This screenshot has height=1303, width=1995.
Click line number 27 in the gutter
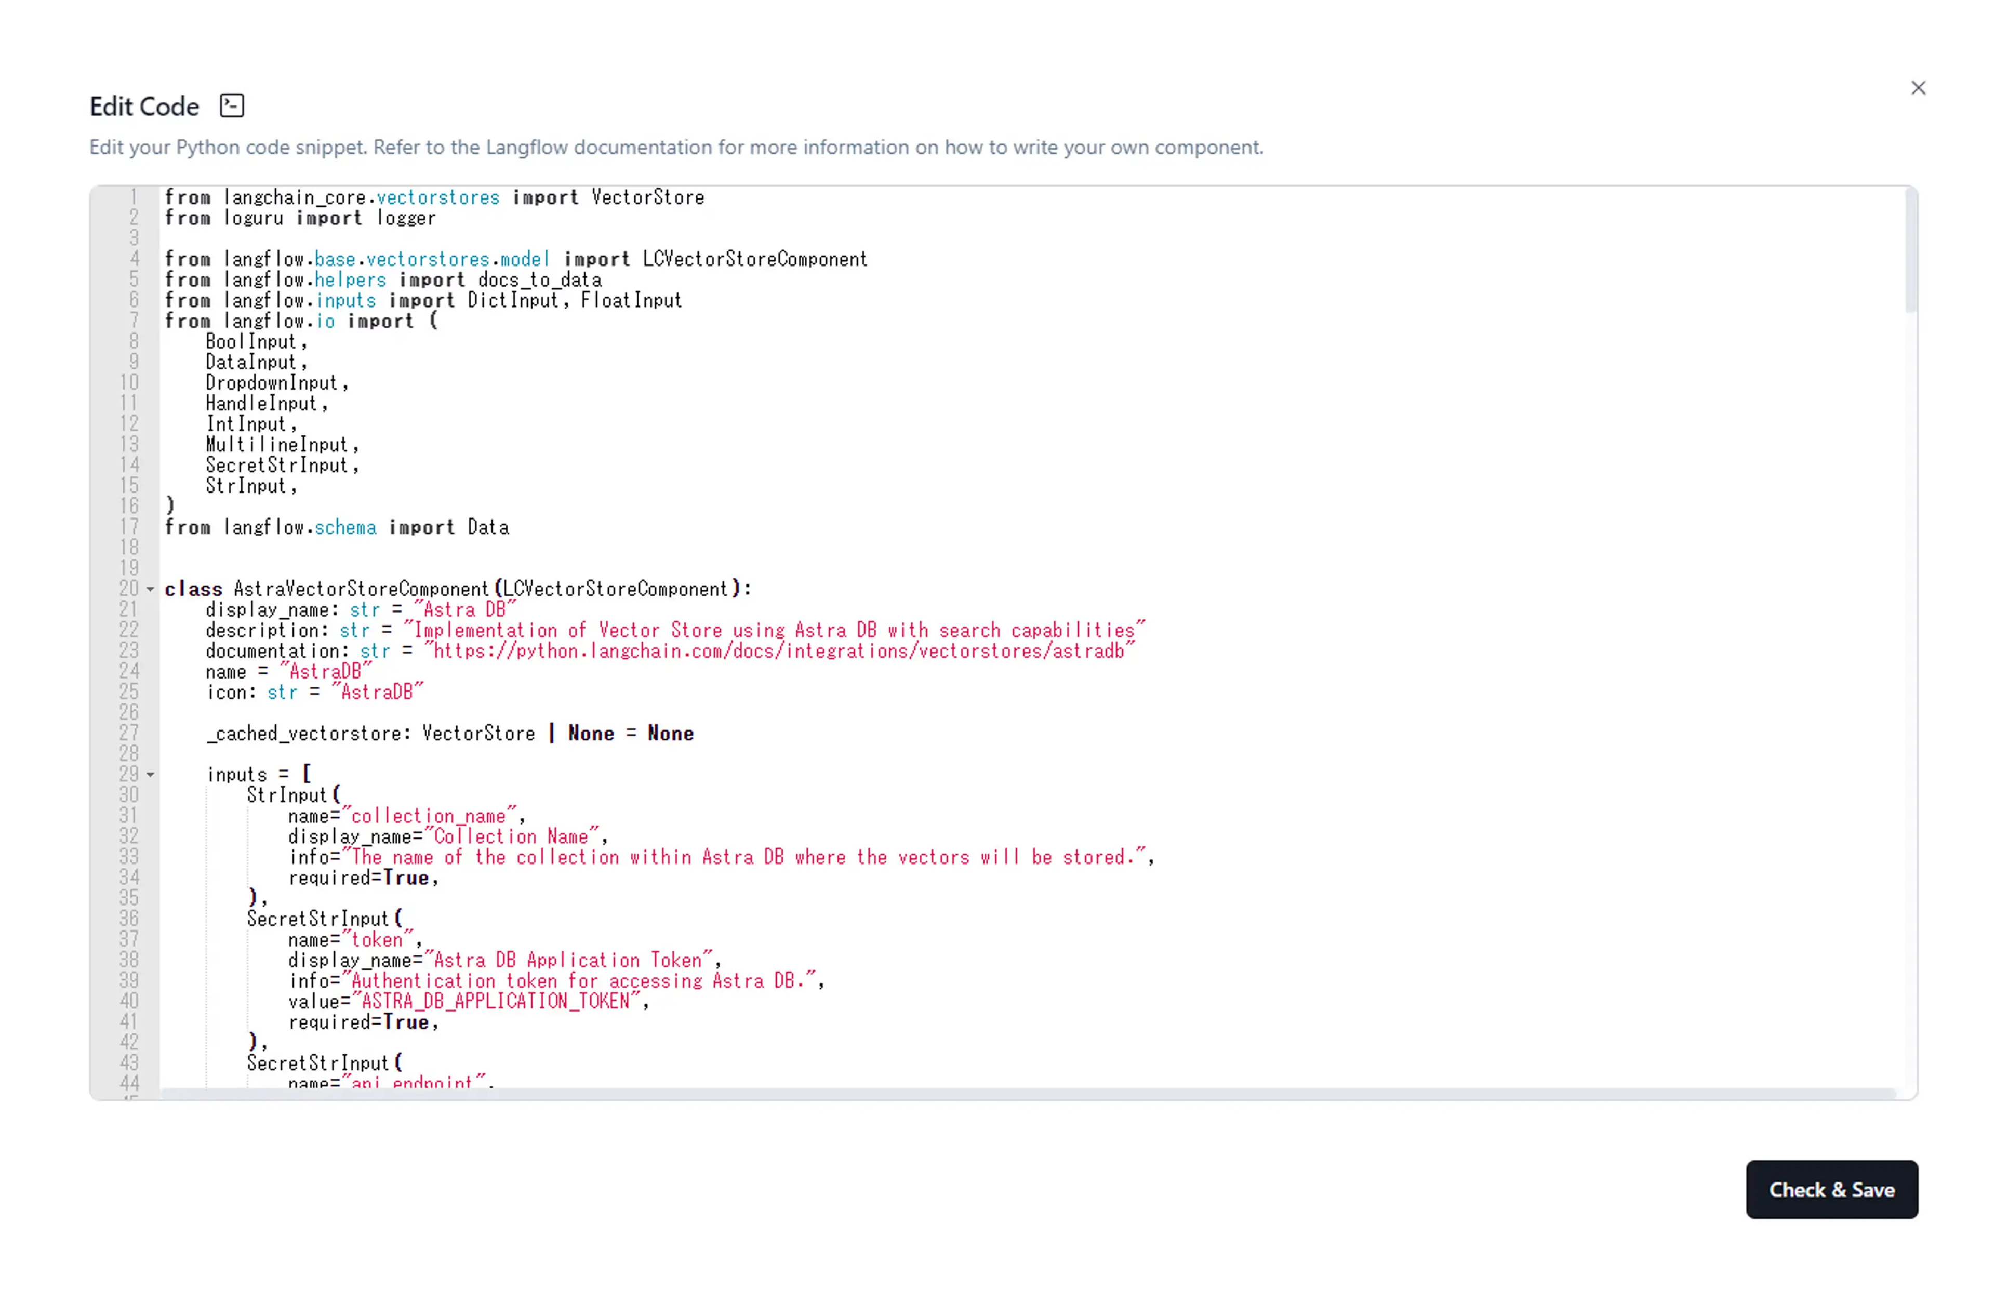[x=129, y=734]
